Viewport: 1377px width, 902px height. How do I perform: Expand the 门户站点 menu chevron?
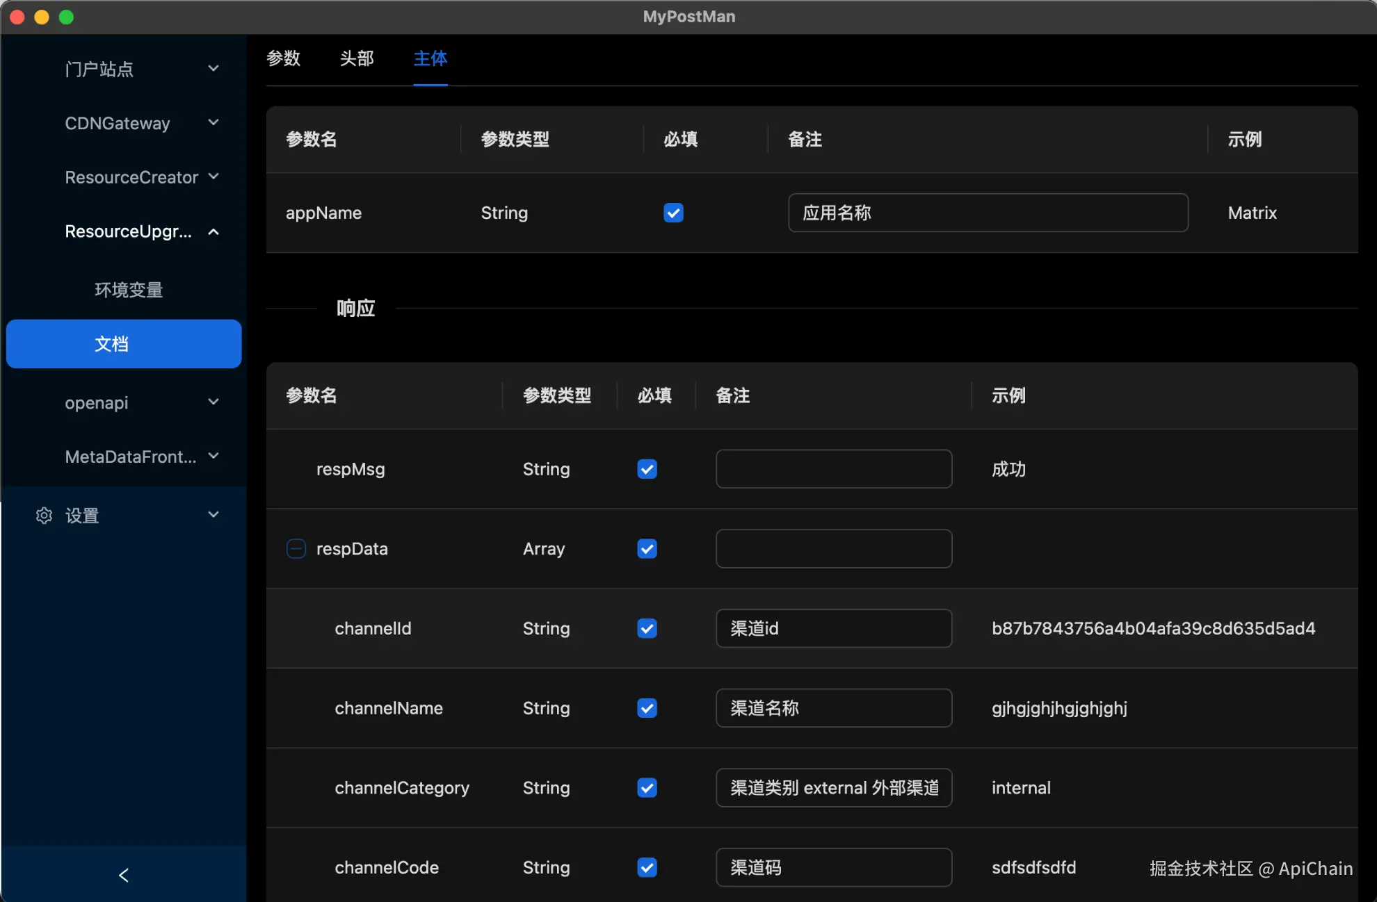[x=214, y=69]
